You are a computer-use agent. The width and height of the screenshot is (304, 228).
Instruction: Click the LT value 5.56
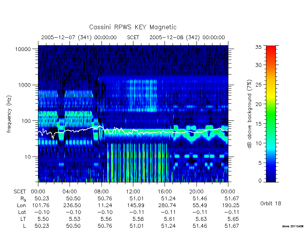coord(107,219)
